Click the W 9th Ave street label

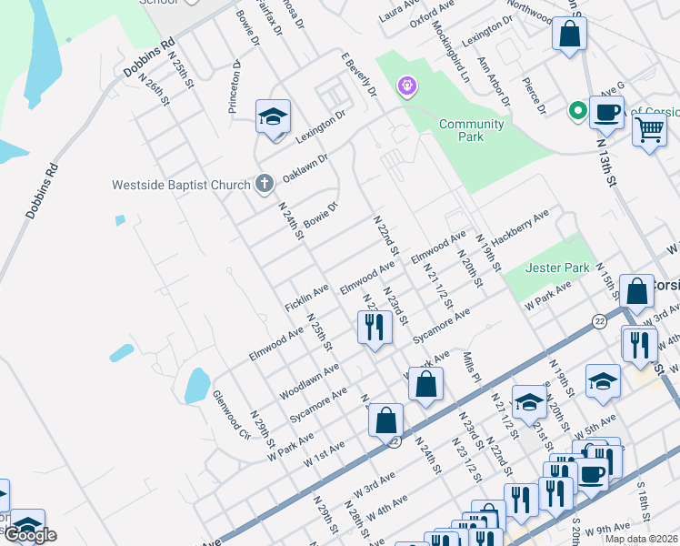(x=606, y=529)
